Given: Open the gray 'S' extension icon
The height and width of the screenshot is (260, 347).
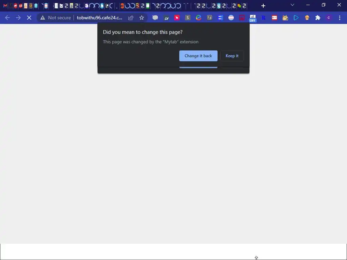Looking at the screenshot, I should click(188, 18).
